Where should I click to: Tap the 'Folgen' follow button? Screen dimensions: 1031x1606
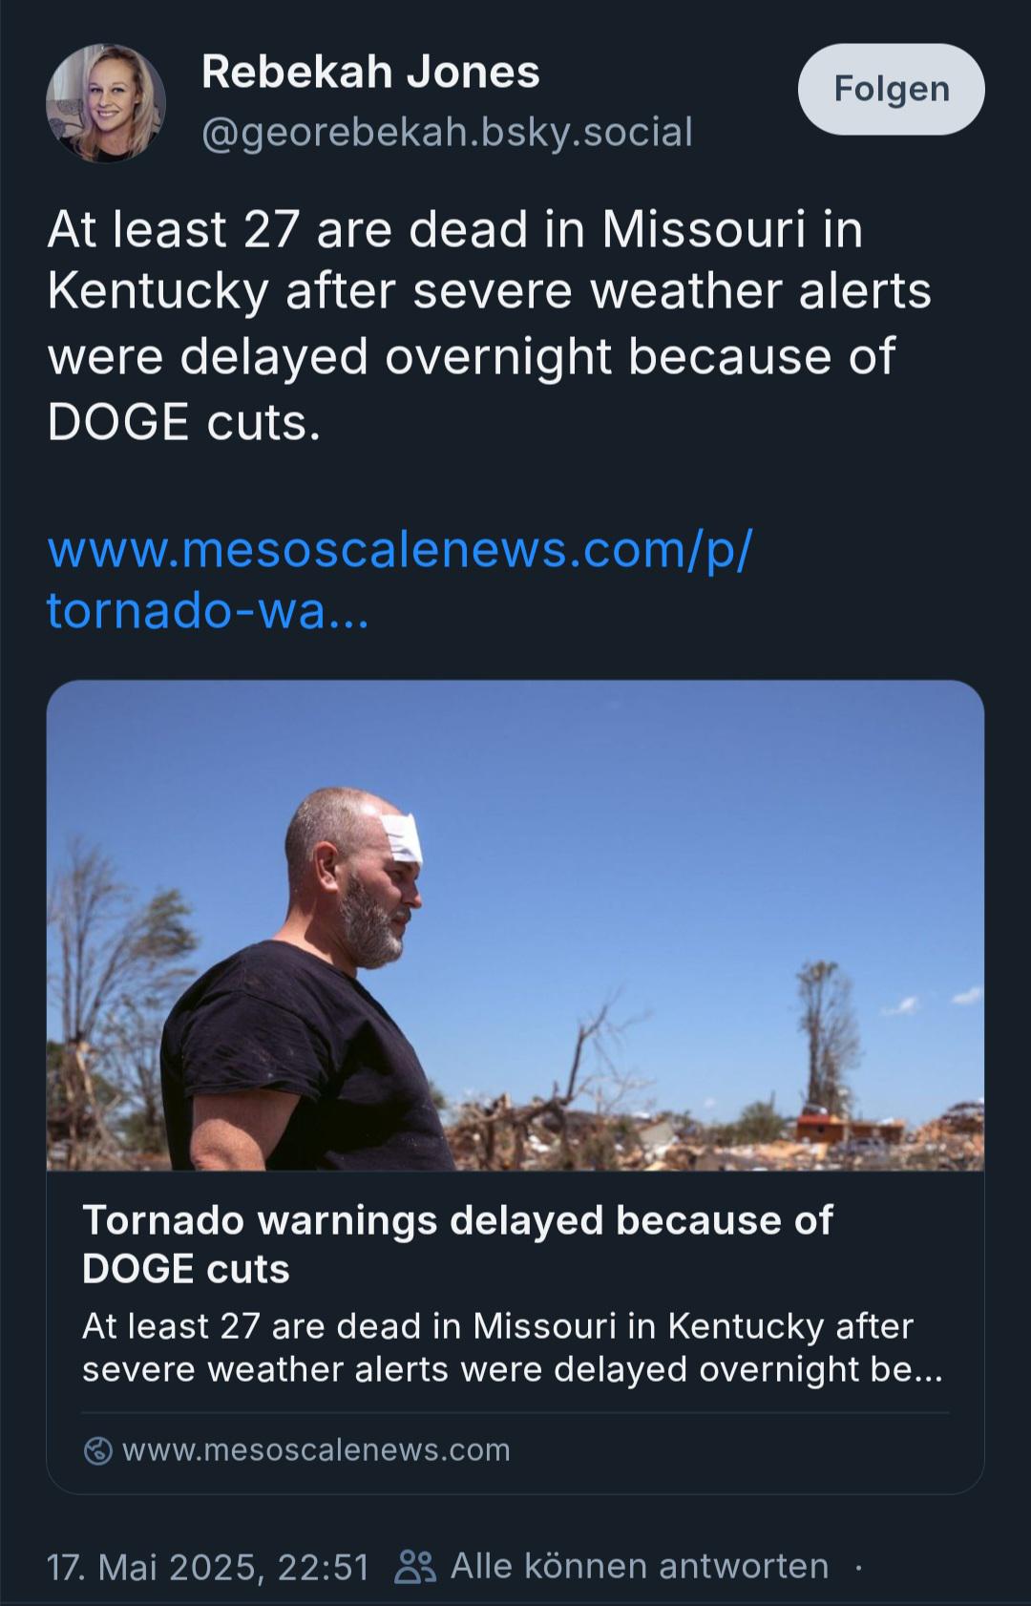(892, 89)
